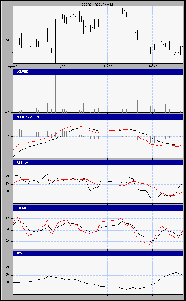Viewport: 186px width, 301px height.
Task: Click the ADX 30 level label
Action: point(8,282)
